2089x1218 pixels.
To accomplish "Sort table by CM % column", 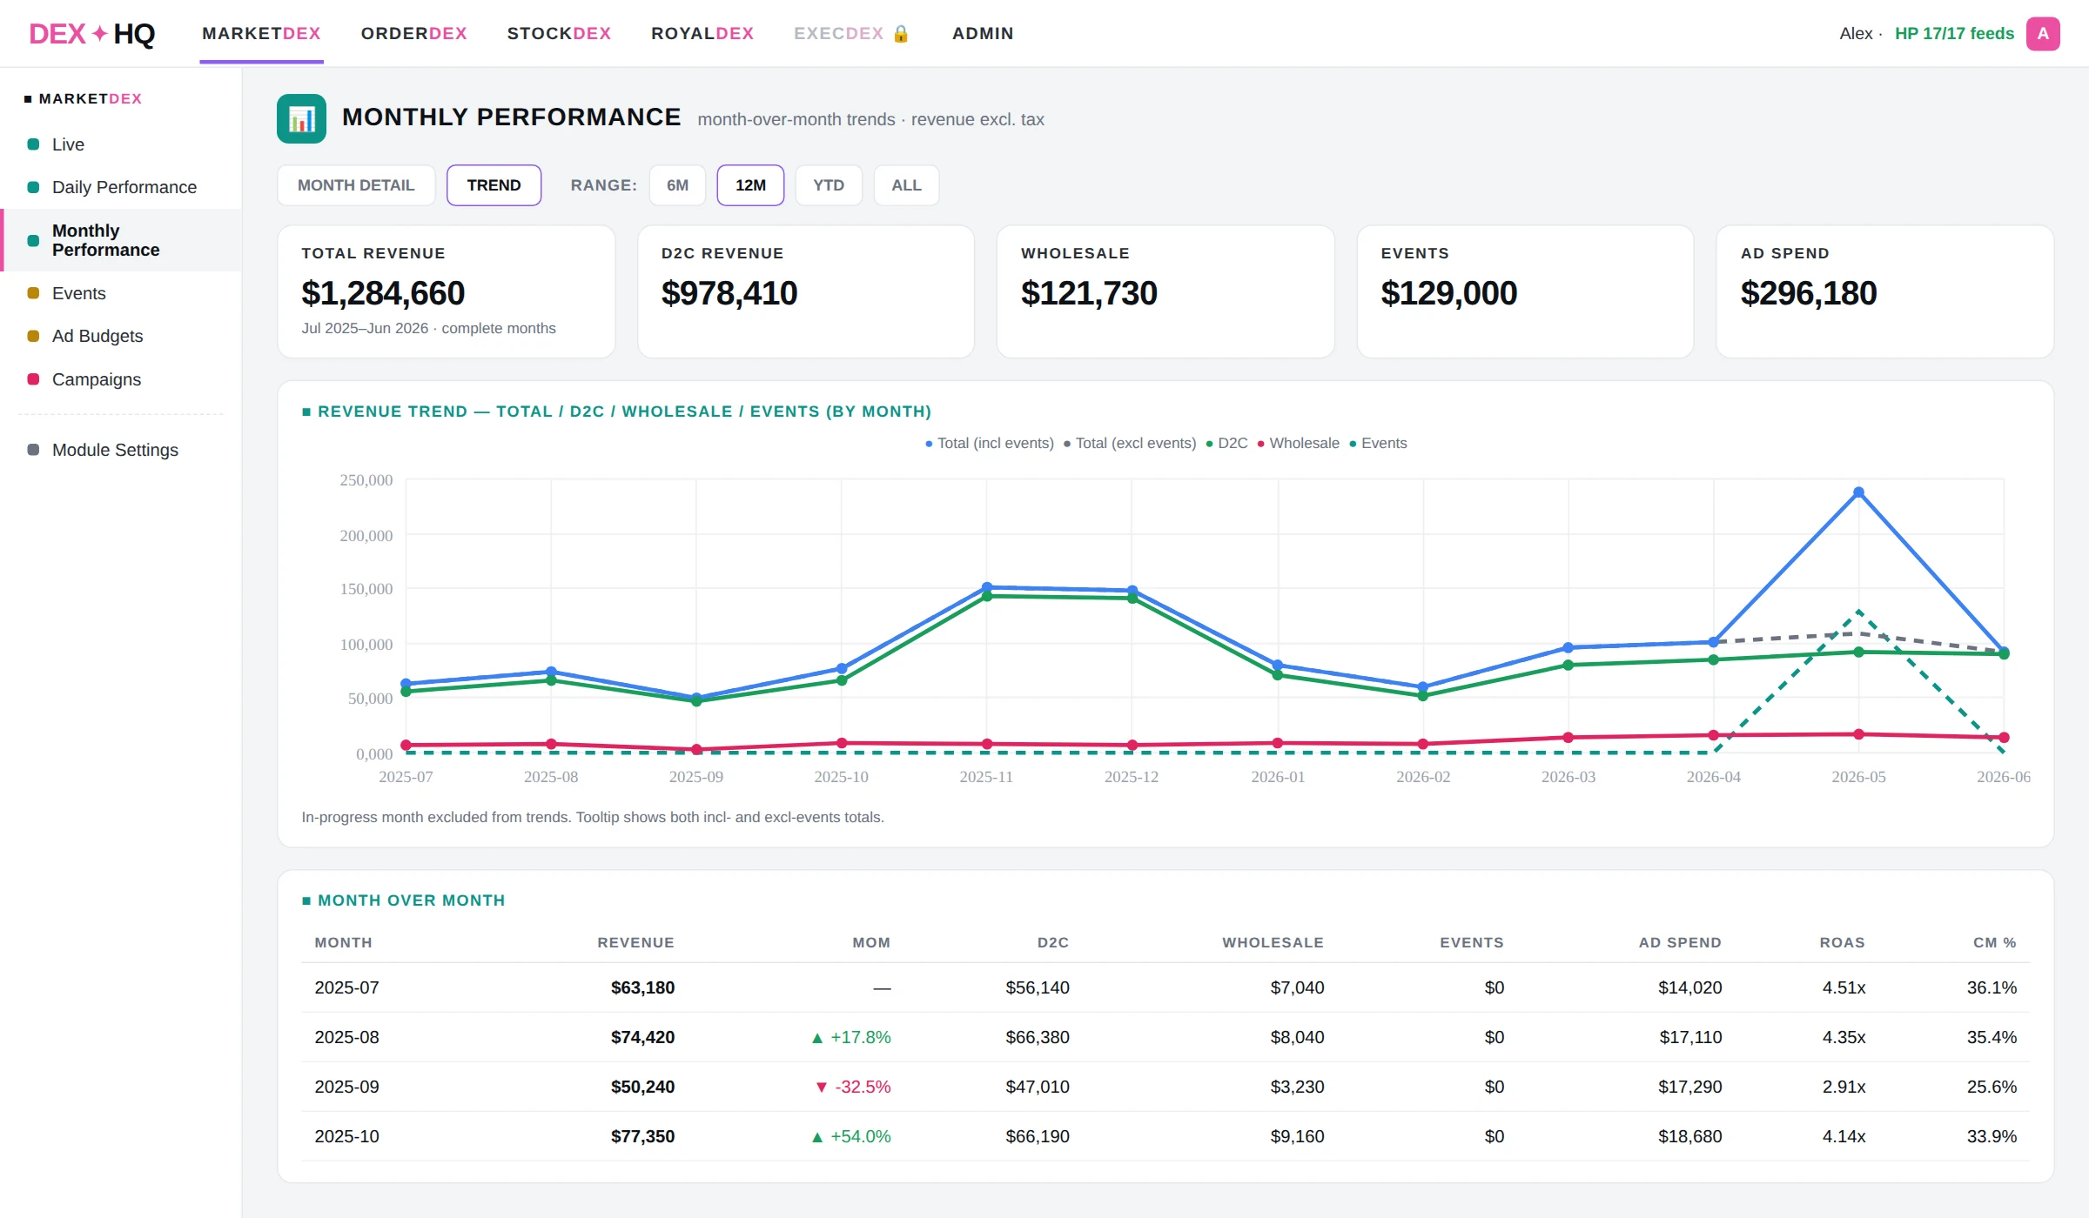I will [1994, 943].
